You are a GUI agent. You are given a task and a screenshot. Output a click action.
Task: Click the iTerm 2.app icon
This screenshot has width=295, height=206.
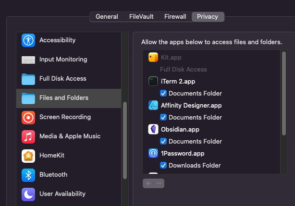153,81
